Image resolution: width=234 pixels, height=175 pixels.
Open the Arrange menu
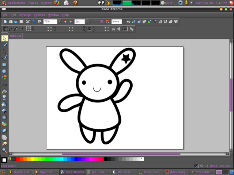25,15
